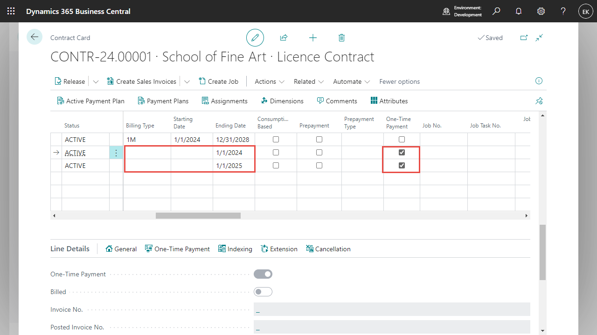Click the Create Job button
597x335 pixels.
(x=218, y=81)
